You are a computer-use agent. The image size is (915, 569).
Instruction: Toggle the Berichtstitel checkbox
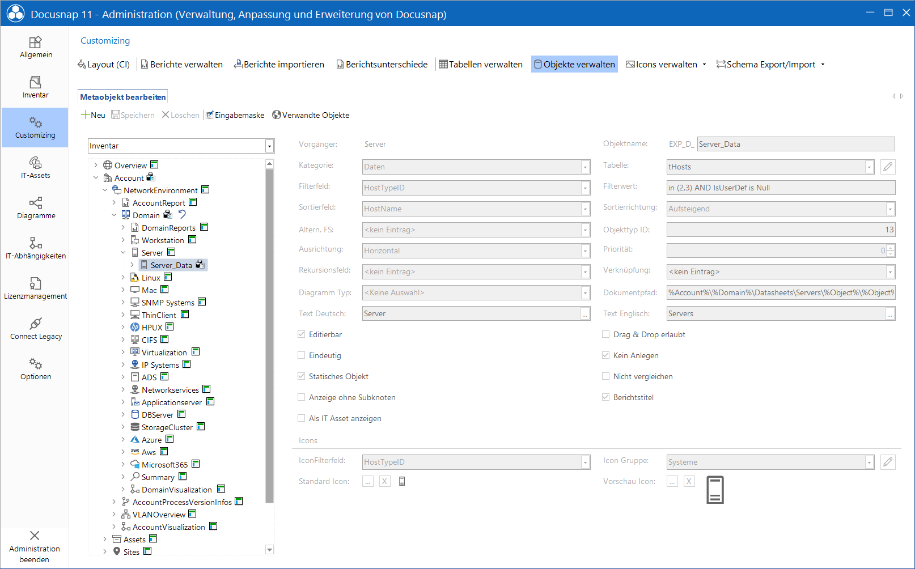(606, 397)
